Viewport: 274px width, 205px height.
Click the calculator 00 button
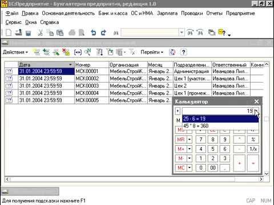(x=213, y=167)
